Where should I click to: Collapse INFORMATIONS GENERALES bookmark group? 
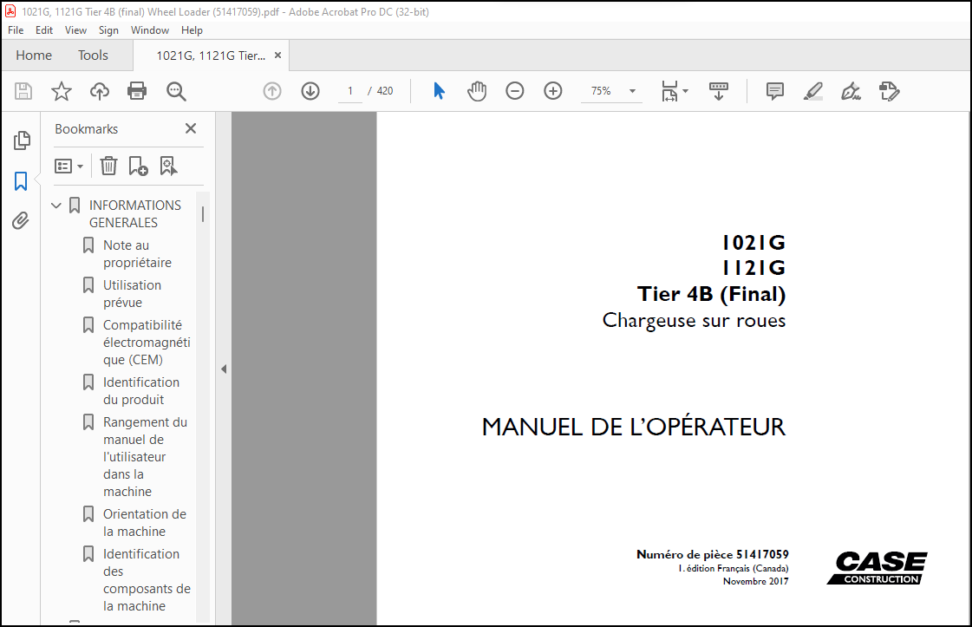coord(56,206)
